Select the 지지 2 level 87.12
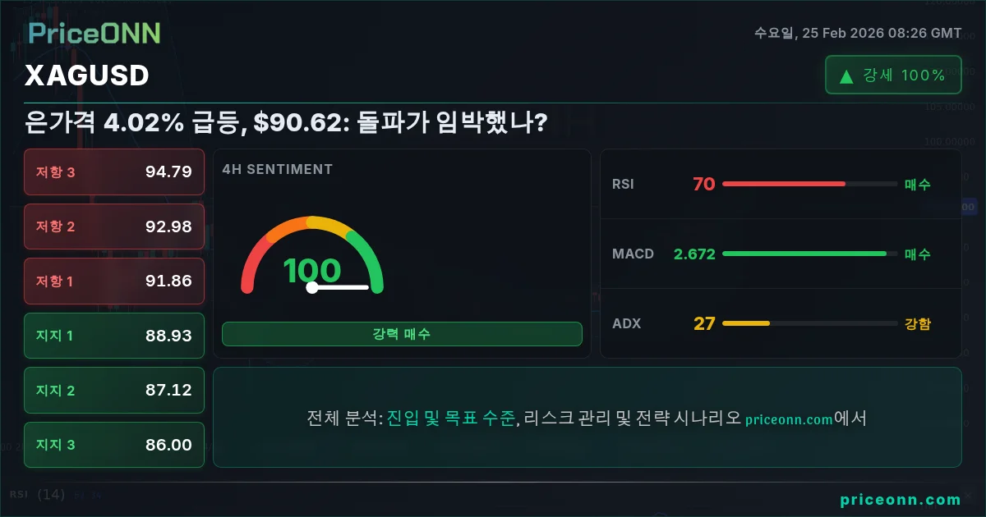The image size is (986, 517). tap(114, 391)
